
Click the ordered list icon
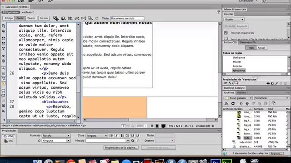point(127,136)
